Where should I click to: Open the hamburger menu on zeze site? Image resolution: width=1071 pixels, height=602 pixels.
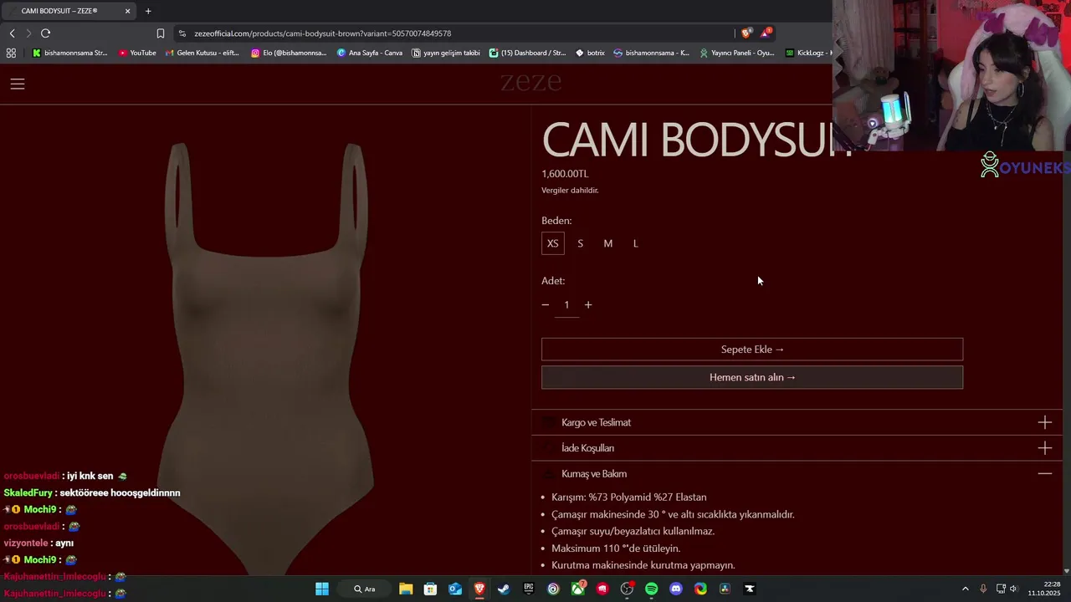18,84
